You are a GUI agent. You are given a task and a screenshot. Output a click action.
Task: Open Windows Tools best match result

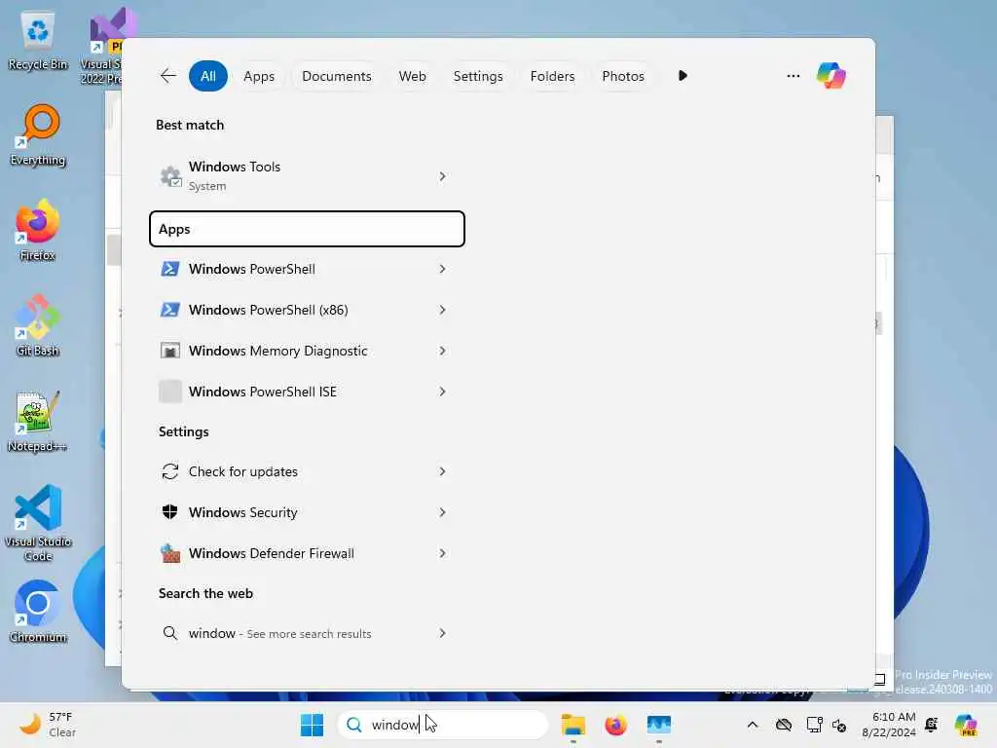tap(307, 176)
